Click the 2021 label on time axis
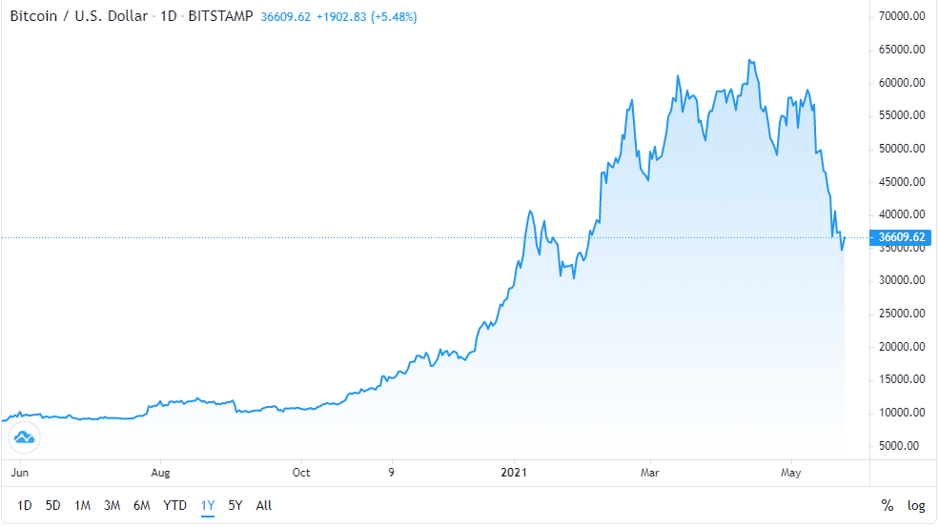939x527 pixels. point(514,472)
